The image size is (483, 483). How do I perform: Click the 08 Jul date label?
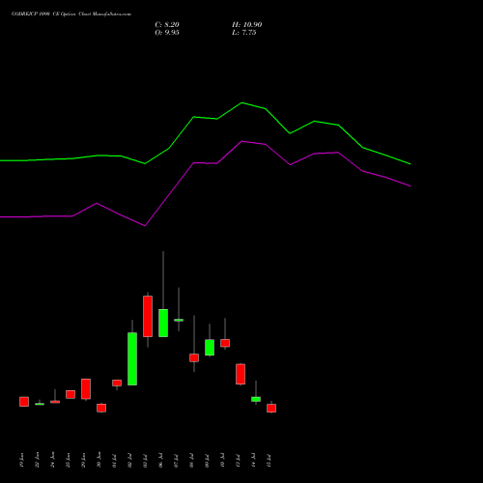coord(191,461)
